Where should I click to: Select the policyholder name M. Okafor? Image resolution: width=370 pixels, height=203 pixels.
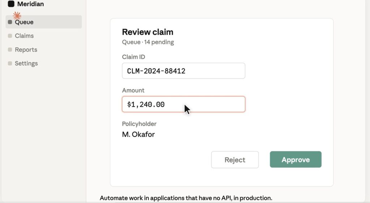[x=138, y=134]
